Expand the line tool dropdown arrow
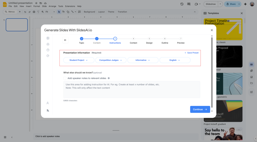The image size is (257, 142). [75, 12]
